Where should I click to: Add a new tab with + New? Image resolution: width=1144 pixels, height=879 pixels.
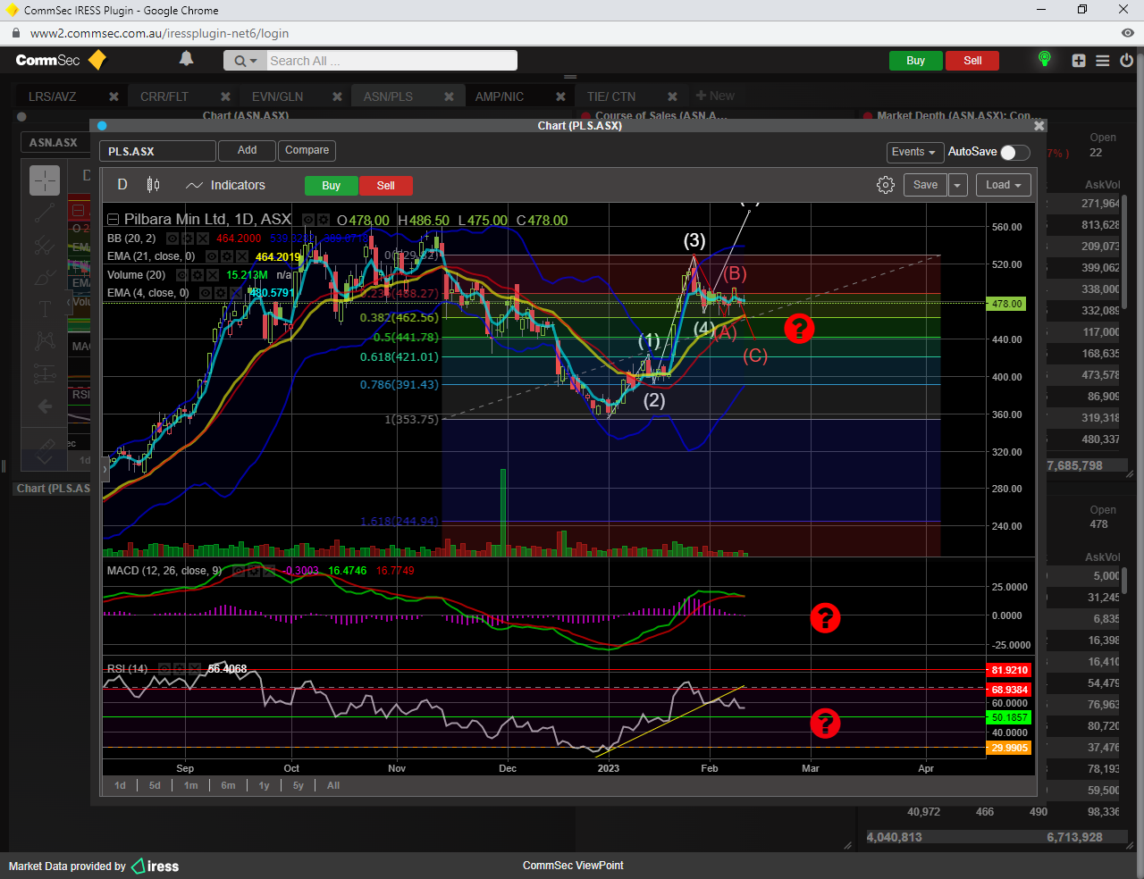click(x=715, y=96)
